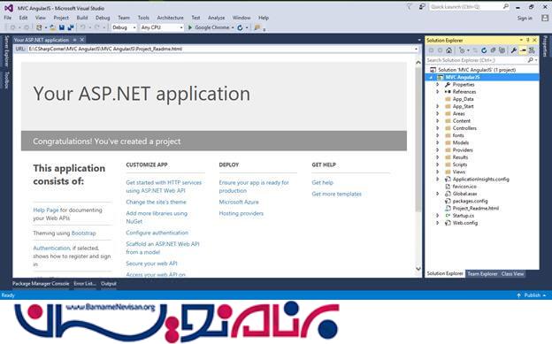Click the Collapse All icon in Solution Explorer
The image size is (552, 344).
(493, 50)
